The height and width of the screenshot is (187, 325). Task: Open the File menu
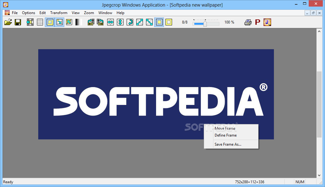15,13
